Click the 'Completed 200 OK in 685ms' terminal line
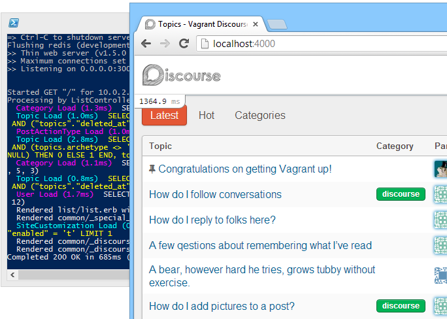Viewport: 447px width, 319px height. [68, 257]
